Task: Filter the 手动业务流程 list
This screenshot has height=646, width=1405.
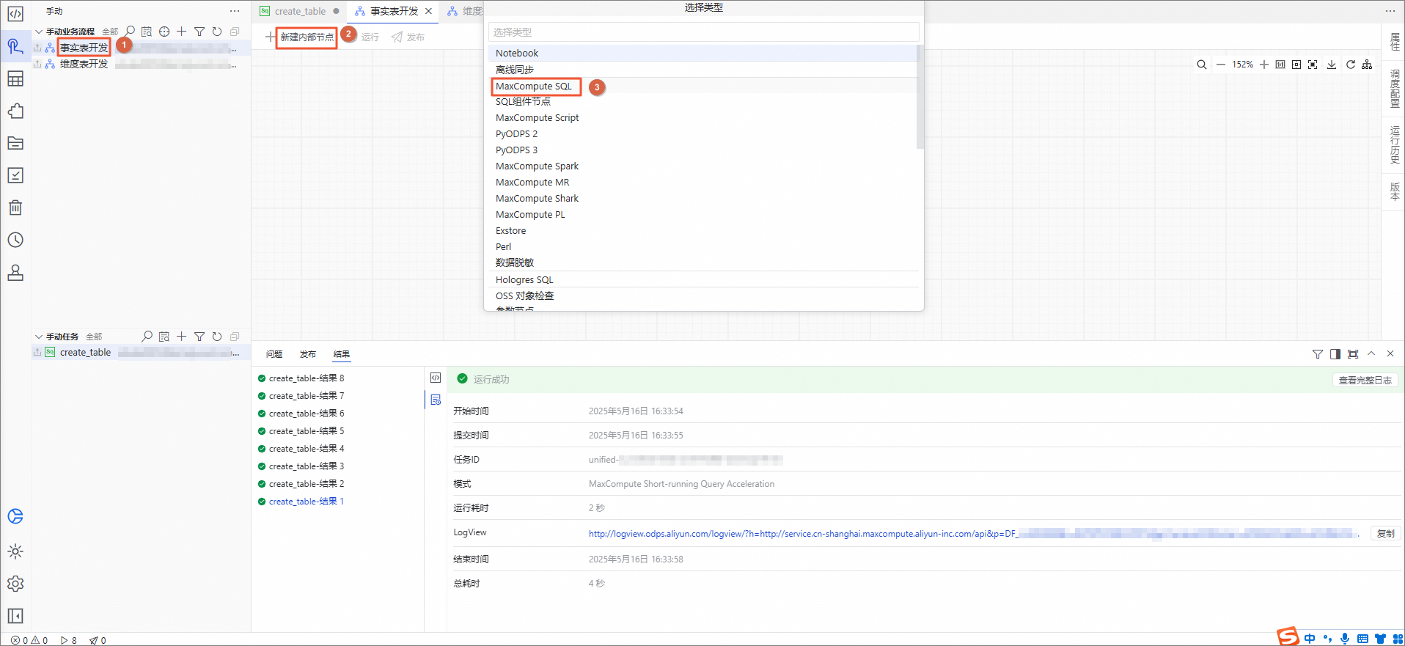Action: [x=199, y=32]
